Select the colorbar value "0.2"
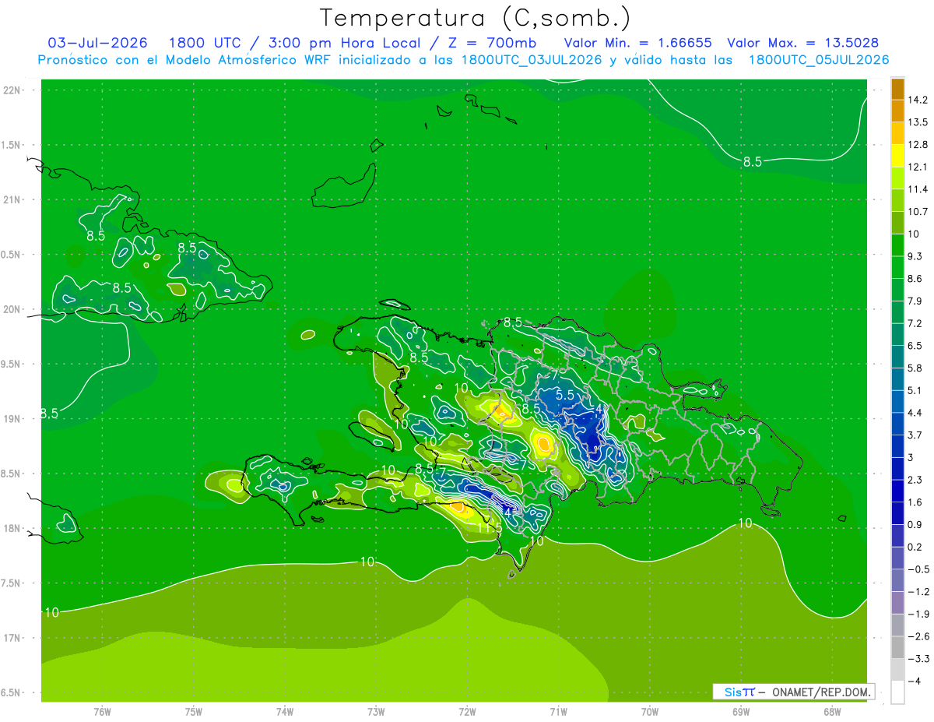Image resolution: width=934 pixels, height=722 pixels. click(x=914, y=547)
